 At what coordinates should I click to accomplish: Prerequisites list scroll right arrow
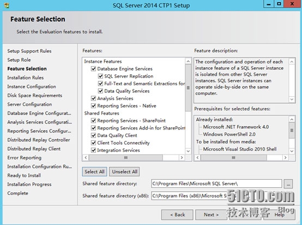pyautogui.click(x=285, y=158)
